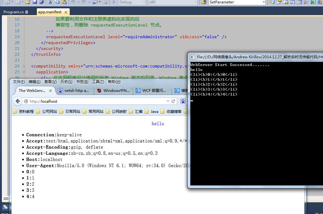Open the x86 platform dropdown
This screenshot has width=323, height=214.
click(x=195, y=2)
